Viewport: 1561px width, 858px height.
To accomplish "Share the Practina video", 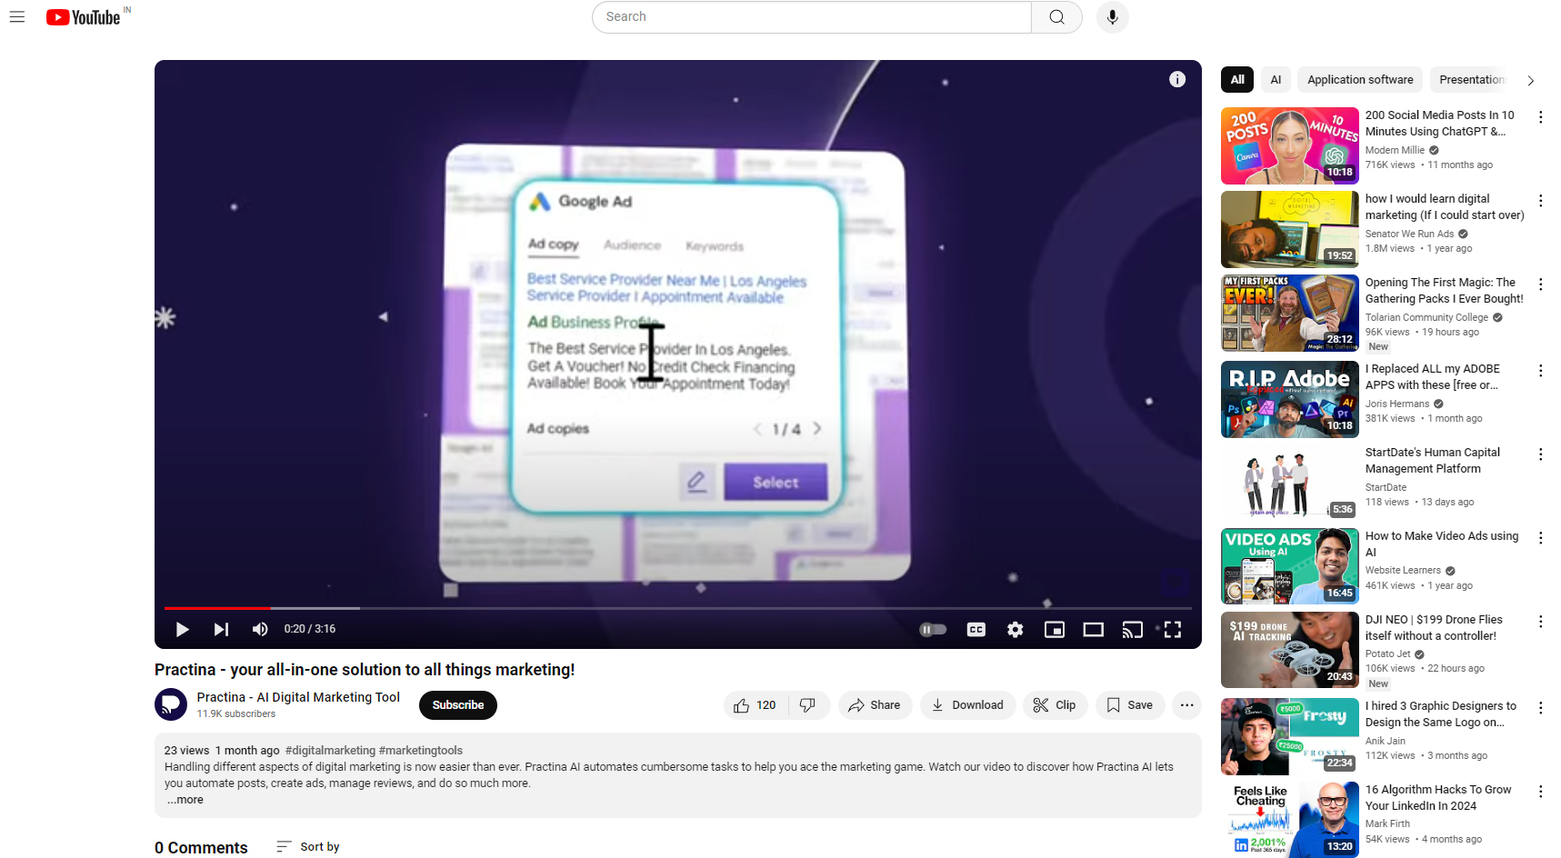I will click(x=875, y=705).
